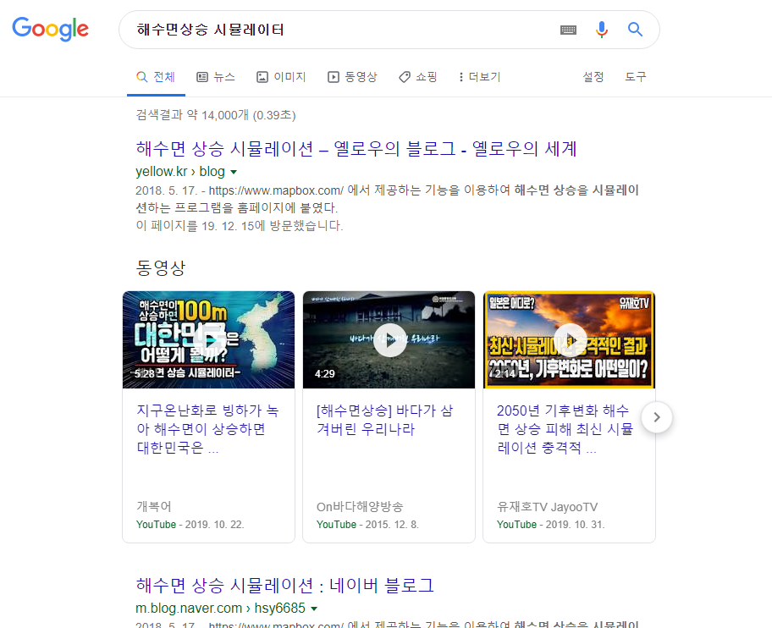The image size is (772, 628).
Task: Open the 지구온난화로 빙하가 녹아 video title
Action: point(207,428)
